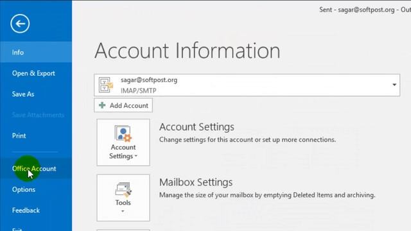The image size is (411, 231).
Task: Click the Account Information heading
Action: [x=188, y=51]
